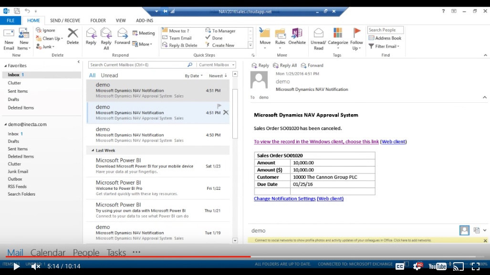Image resolution: width=490 pixels, height=275 pixels.
Task: Run Reply & Delete quick step
Action: (x=180, y=45)
